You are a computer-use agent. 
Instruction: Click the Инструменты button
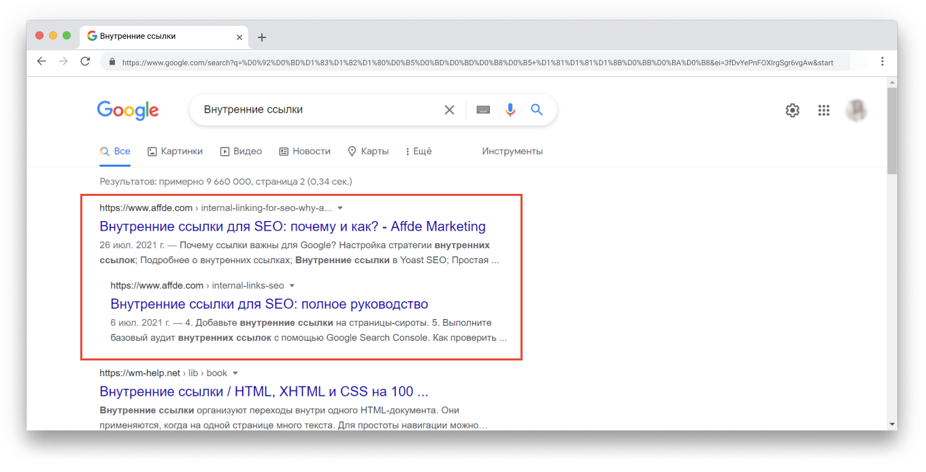(x=512, y=151)
